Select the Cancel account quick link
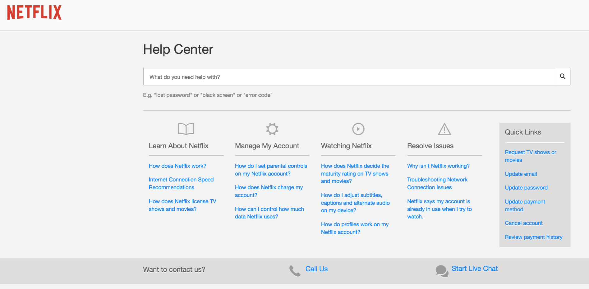The width and height of the screenshot is (589, 289). point(524,223)
